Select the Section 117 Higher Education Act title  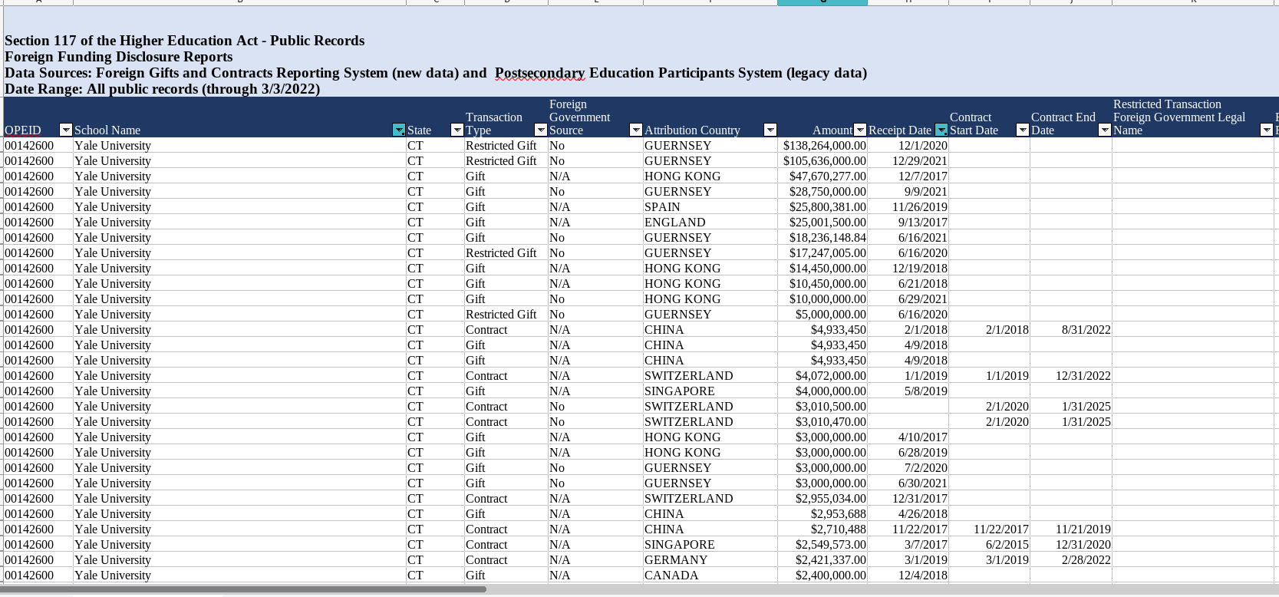pyautogui.click(x=185, y=41)
